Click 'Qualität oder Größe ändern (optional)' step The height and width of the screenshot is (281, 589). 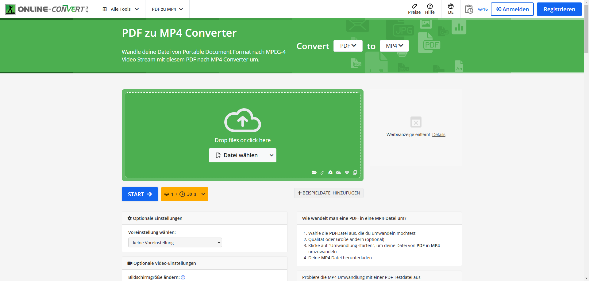[346, 239]
